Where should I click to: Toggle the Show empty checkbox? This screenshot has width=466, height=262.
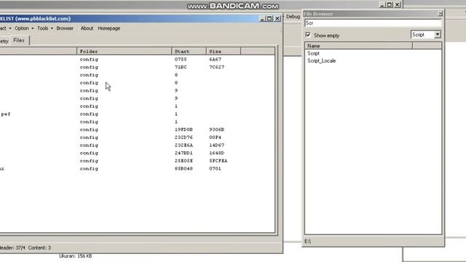(x=308, y=35)
